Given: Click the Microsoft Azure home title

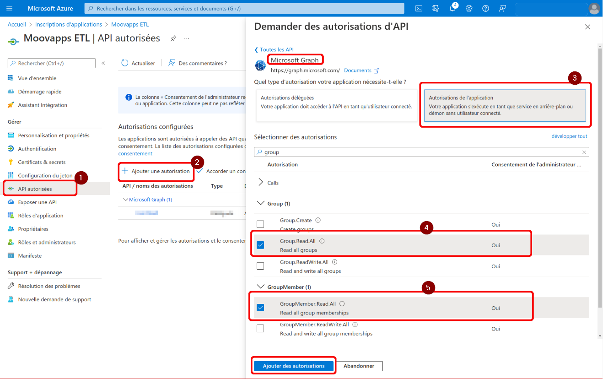Looking at the screenshot, I should pyautogui.click(x=50, y=8).
